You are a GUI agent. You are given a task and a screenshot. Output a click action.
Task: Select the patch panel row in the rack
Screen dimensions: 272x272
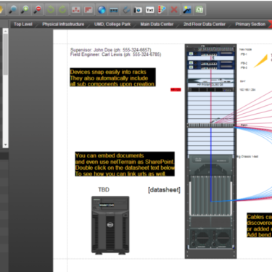click(211, 125)
